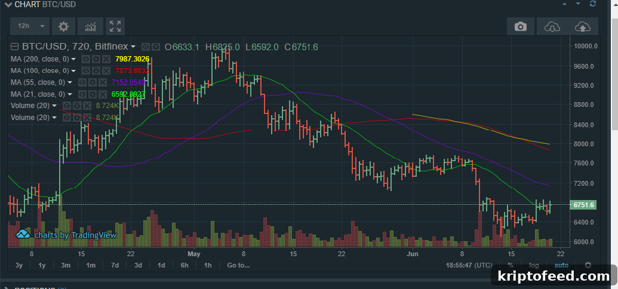Toggle log scale on price axis
Screen dimensions: 618x289
534,265
